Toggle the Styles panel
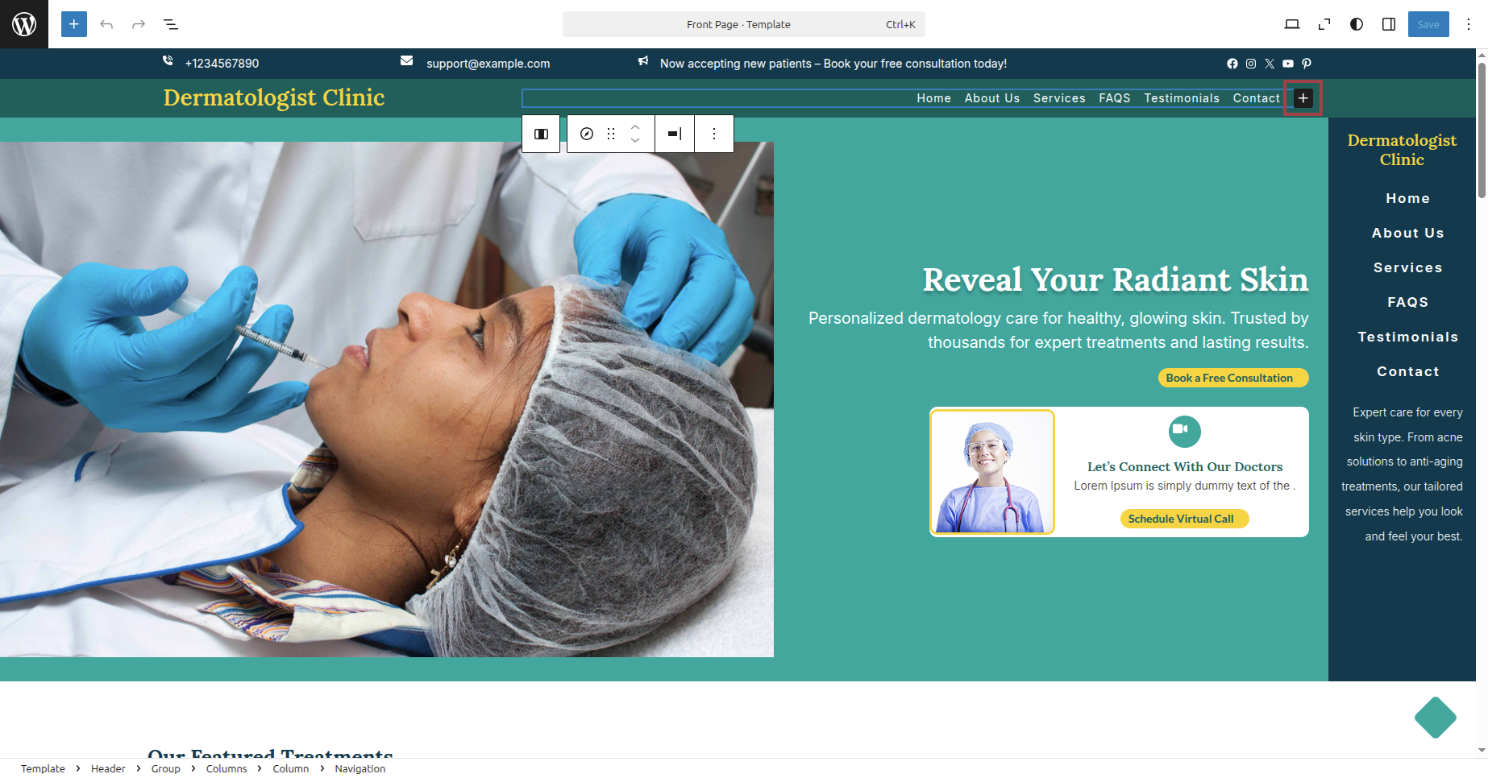Image resolution: width=1488 pixels, height=778 pixels. click(1357, 24)
